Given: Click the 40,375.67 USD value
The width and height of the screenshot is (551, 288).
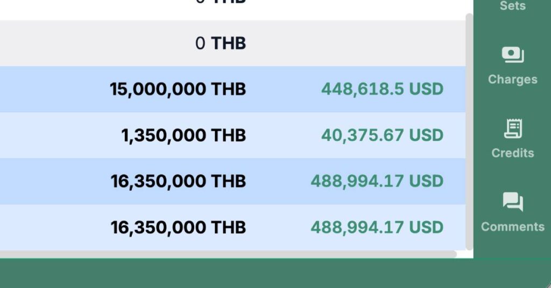Looking at the screenshot, I should coord(383,135).
